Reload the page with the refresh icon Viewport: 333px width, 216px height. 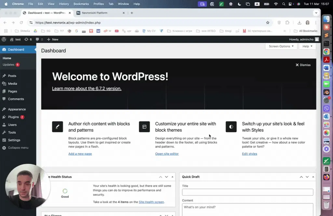coord(21,23)
